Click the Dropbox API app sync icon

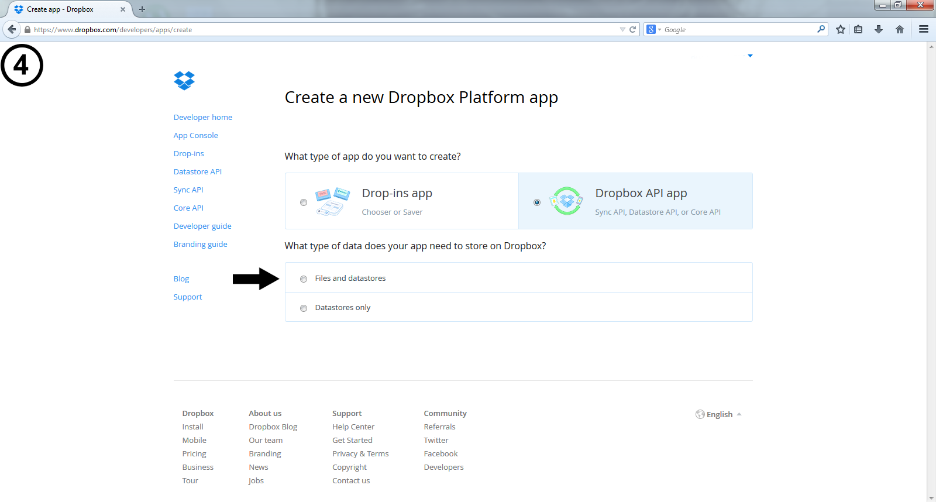coord(566,201)
